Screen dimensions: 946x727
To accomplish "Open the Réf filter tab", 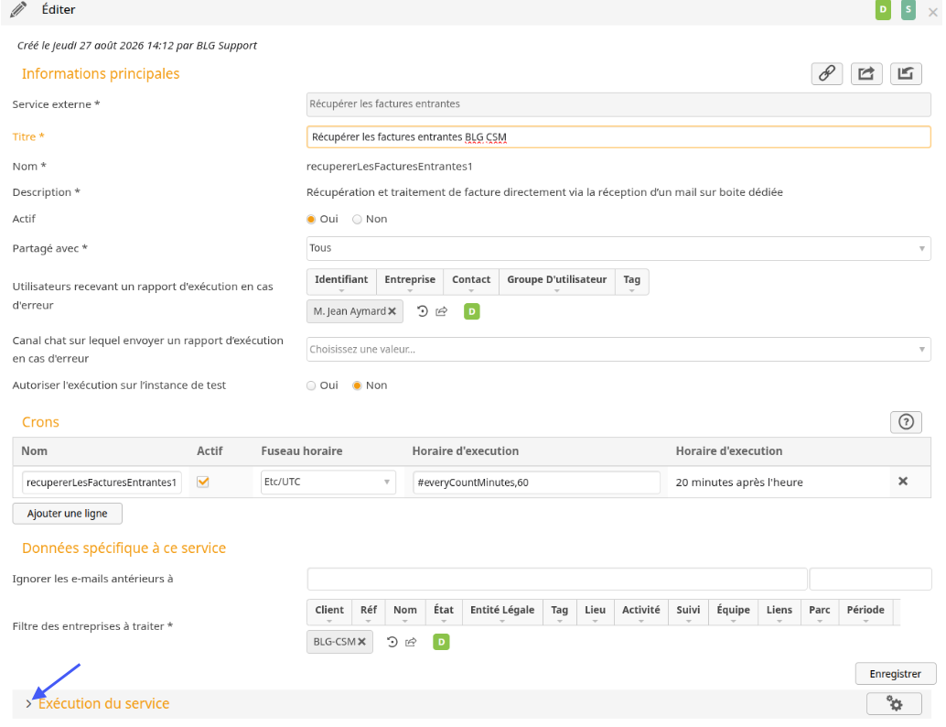I will 369,612.
